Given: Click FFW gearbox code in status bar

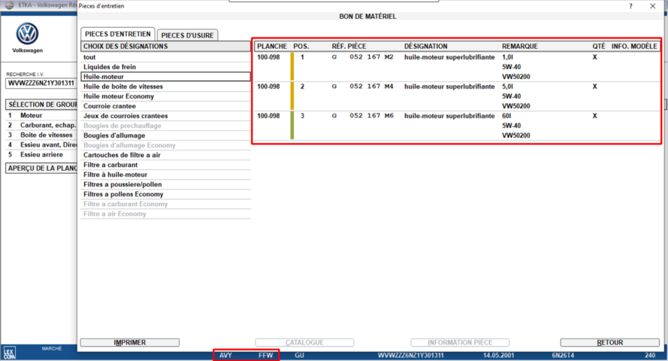Looking at the screenshot, I should point(265,356).
